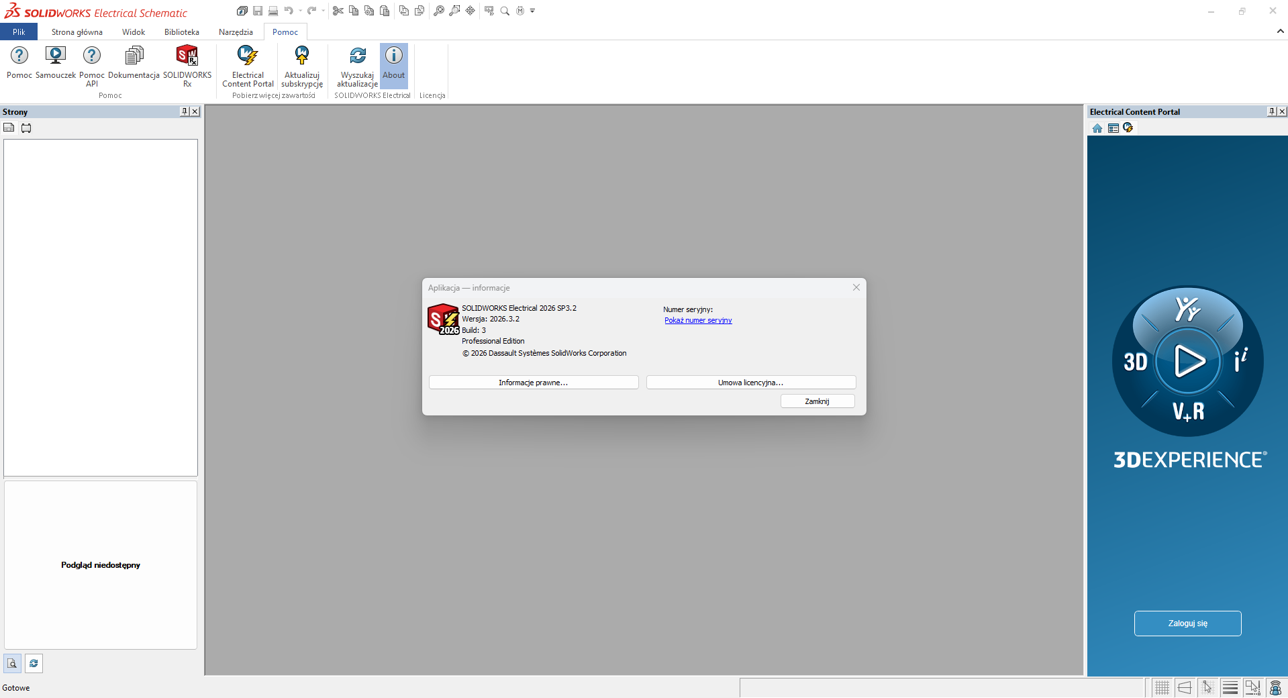The height and width of the screenshot is (698, 1288).
Task: Collapse the ribbon with the chevron
Action: (x=1280, y=32)
